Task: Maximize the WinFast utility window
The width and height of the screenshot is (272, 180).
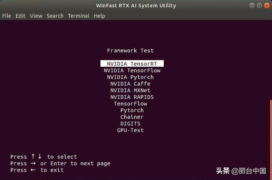Action: pos(259,6)
